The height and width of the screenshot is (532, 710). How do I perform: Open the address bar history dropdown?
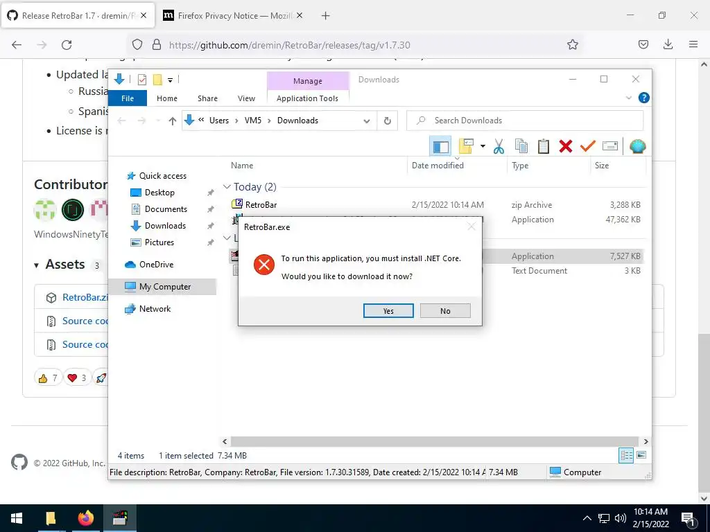pyautogui.click(x=367, y=121)
